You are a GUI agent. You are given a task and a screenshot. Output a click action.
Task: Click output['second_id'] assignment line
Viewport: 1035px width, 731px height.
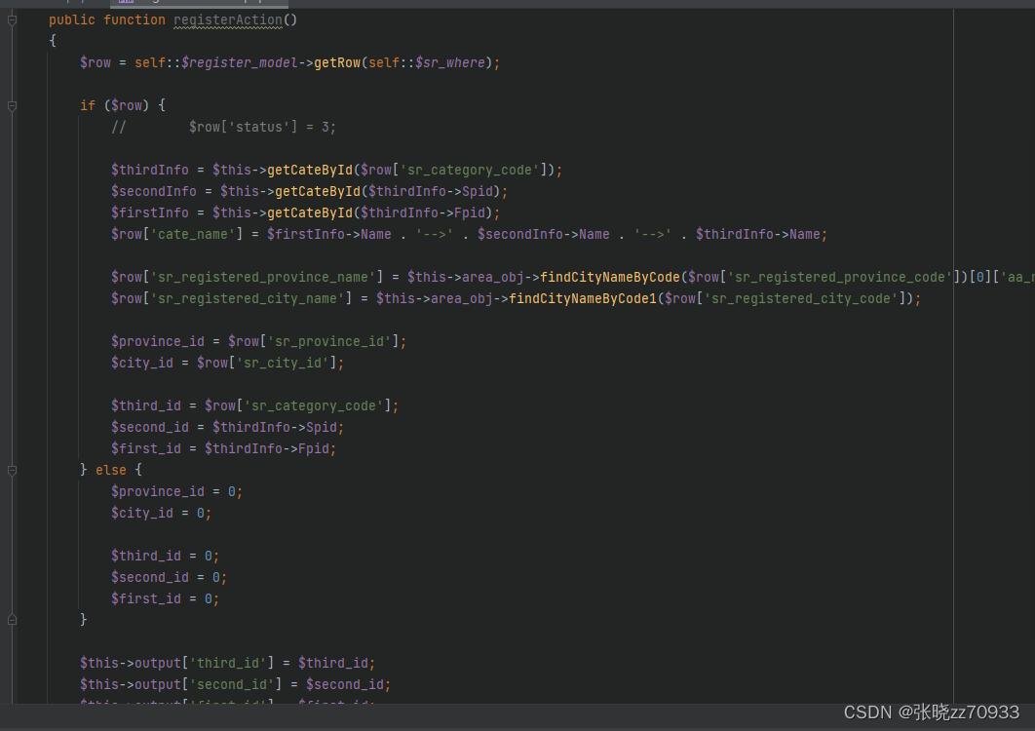(x=236, y=685)
